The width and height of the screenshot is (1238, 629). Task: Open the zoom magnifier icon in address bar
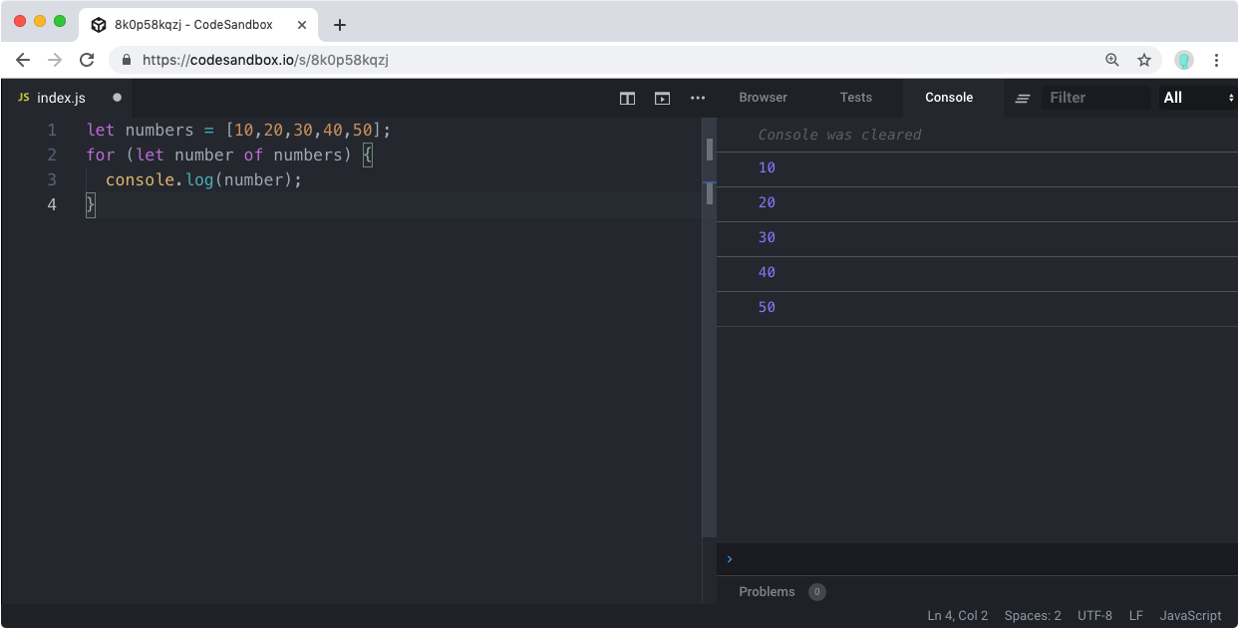click(1112, 60)
